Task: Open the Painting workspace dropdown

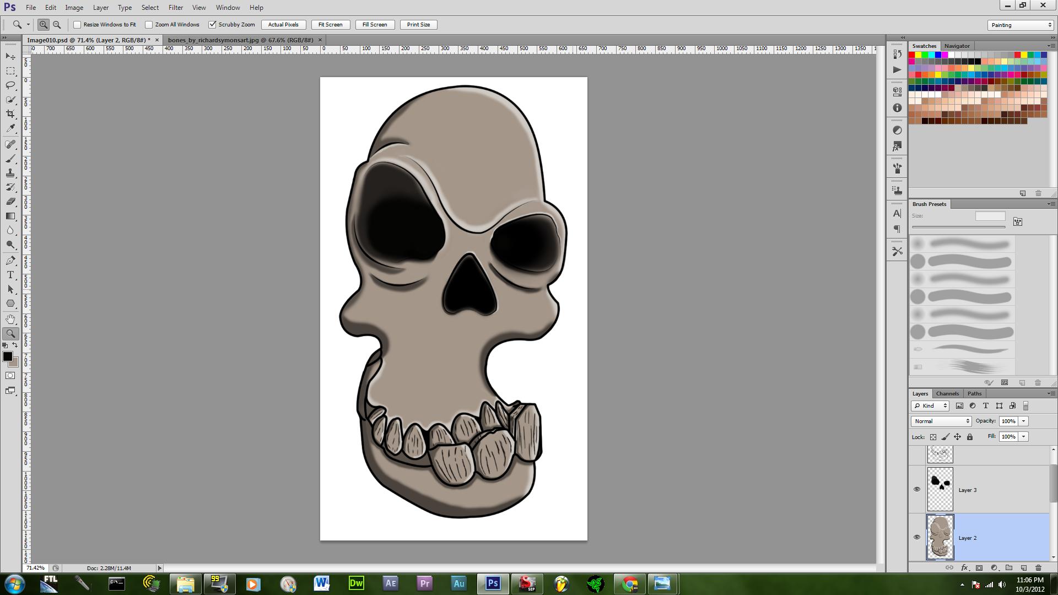Action: [1021, 25]
